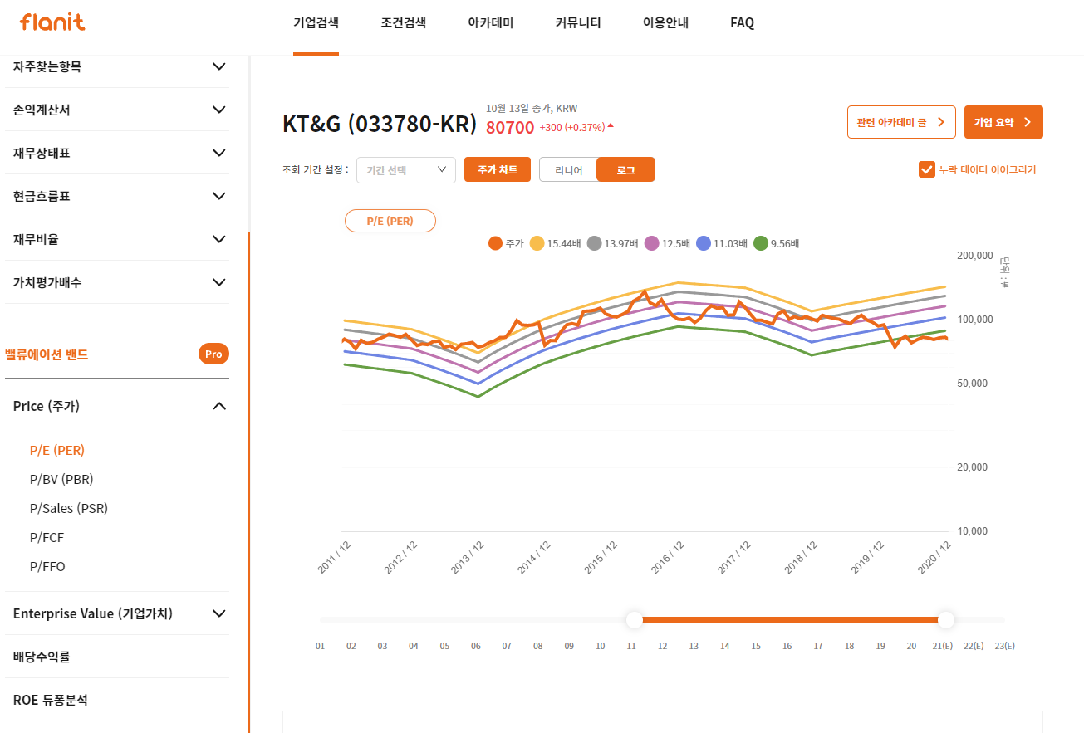
Task: Click range slider end handle at 21(E)
Action: tap(946, 620)
